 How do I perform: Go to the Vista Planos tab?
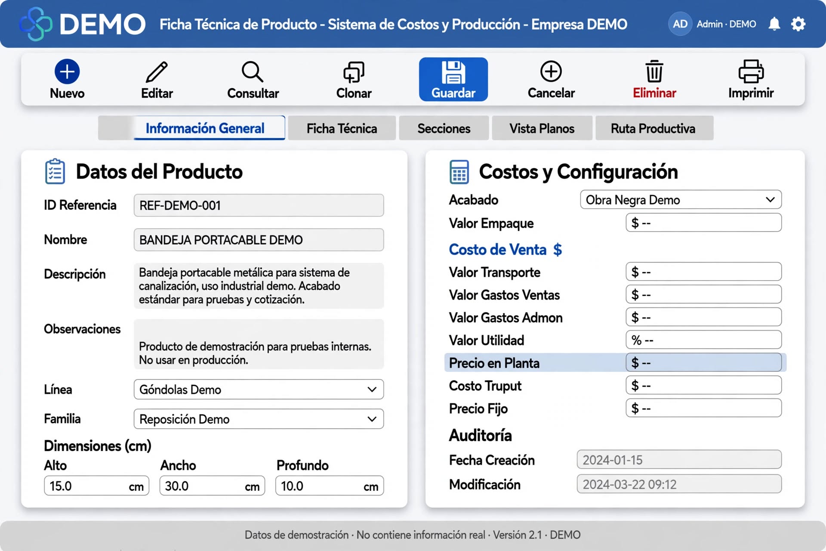coord(542,128)
